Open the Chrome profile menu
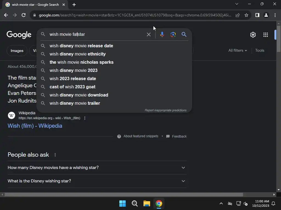This screenshot has width=281, height=210. 266,15
